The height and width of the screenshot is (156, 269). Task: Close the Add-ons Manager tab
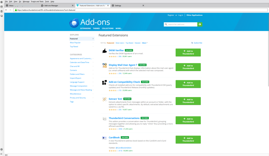(73, 6)
